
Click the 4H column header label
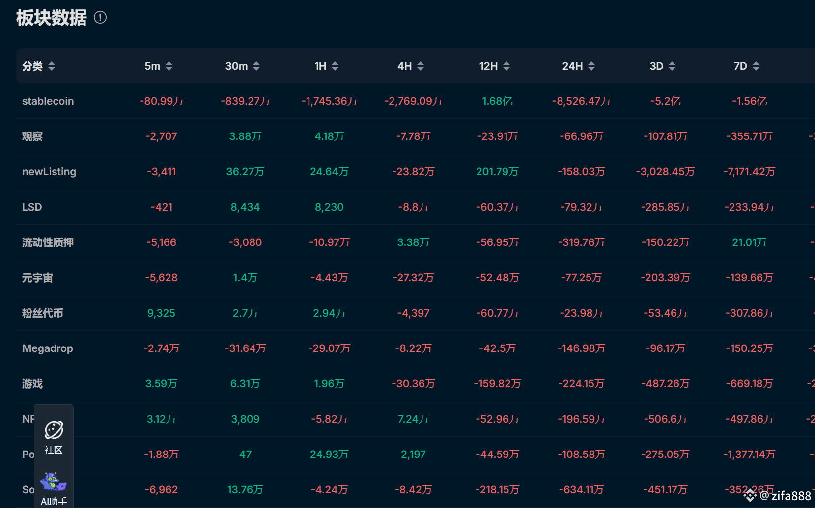pyautogui.click(x=404, y=66)
